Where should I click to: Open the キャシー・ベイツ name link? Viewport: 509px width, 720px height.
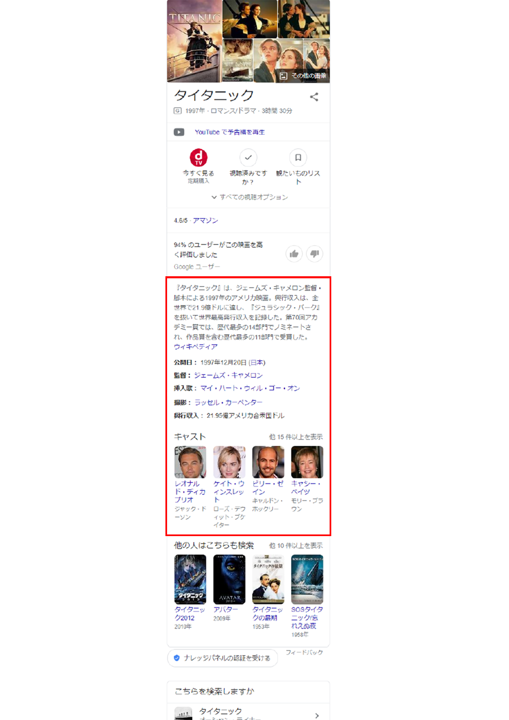(x=306, y=488)
